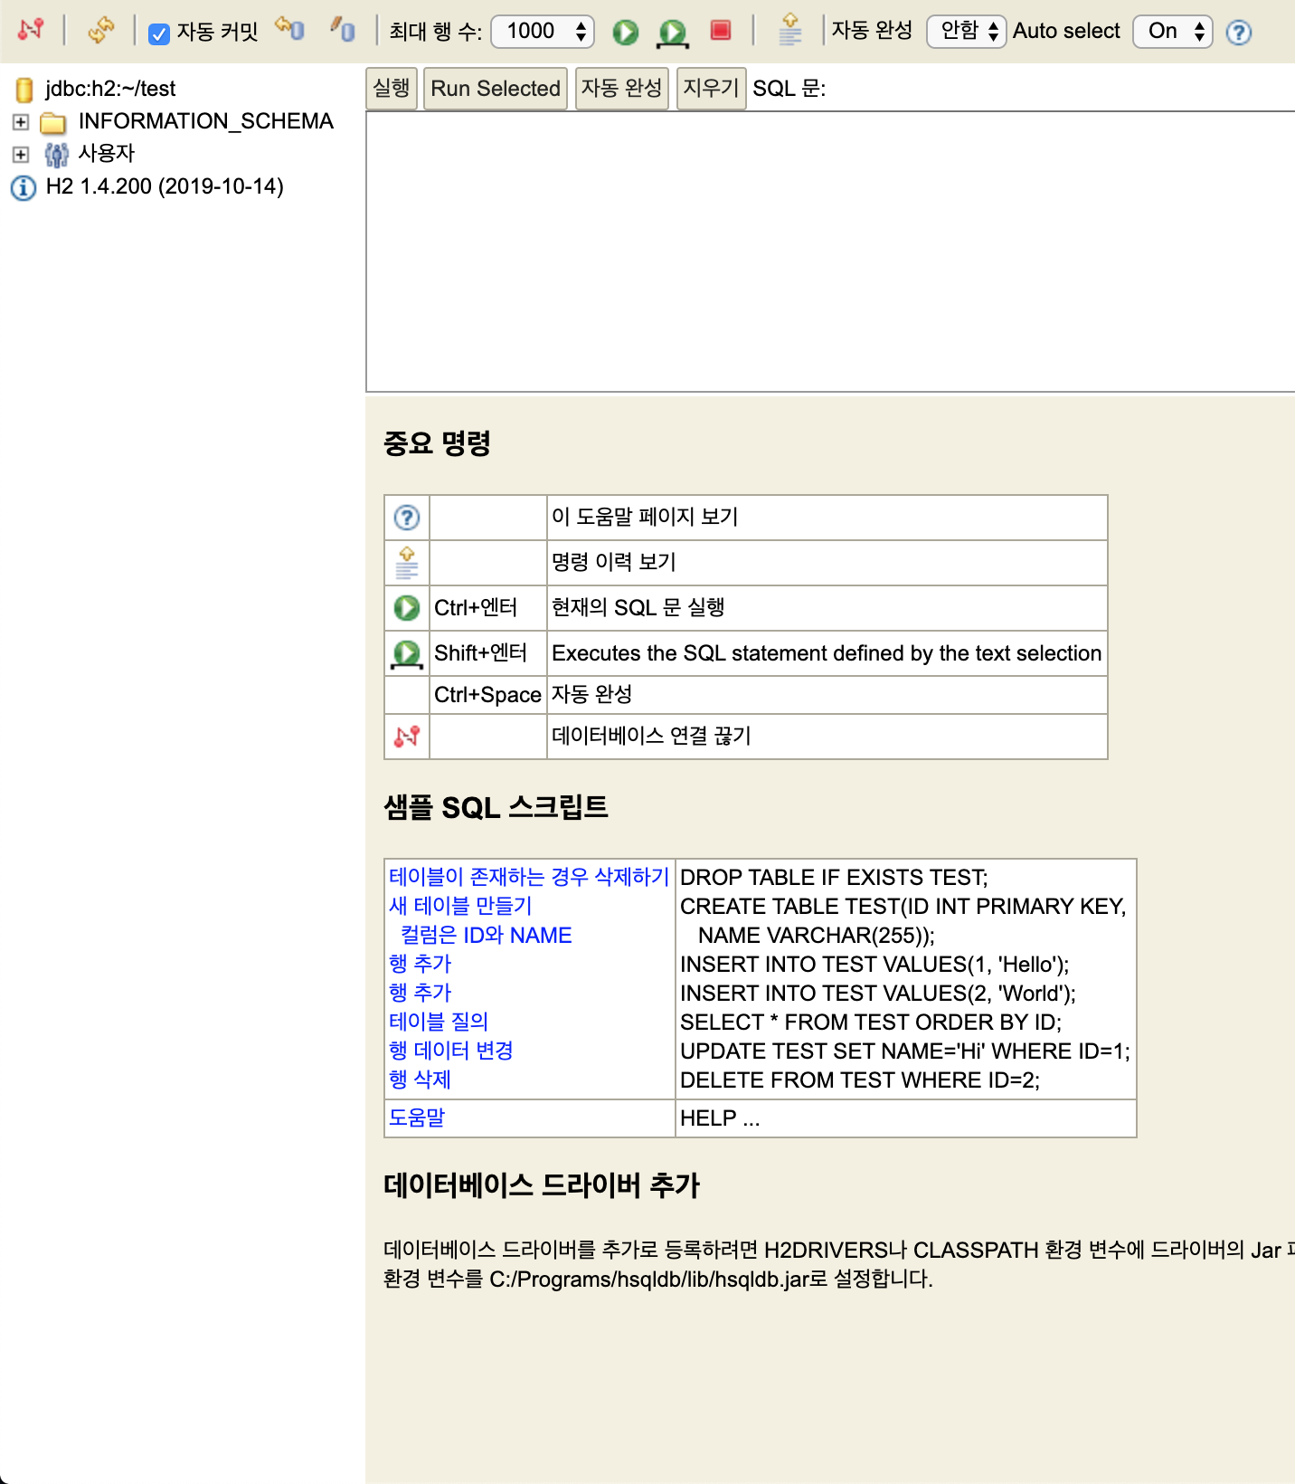Click help icon in commands table
Image resolution: width=1295 pixels, height=1484 pixels.
pyautogui.click(x=407, y=518)
